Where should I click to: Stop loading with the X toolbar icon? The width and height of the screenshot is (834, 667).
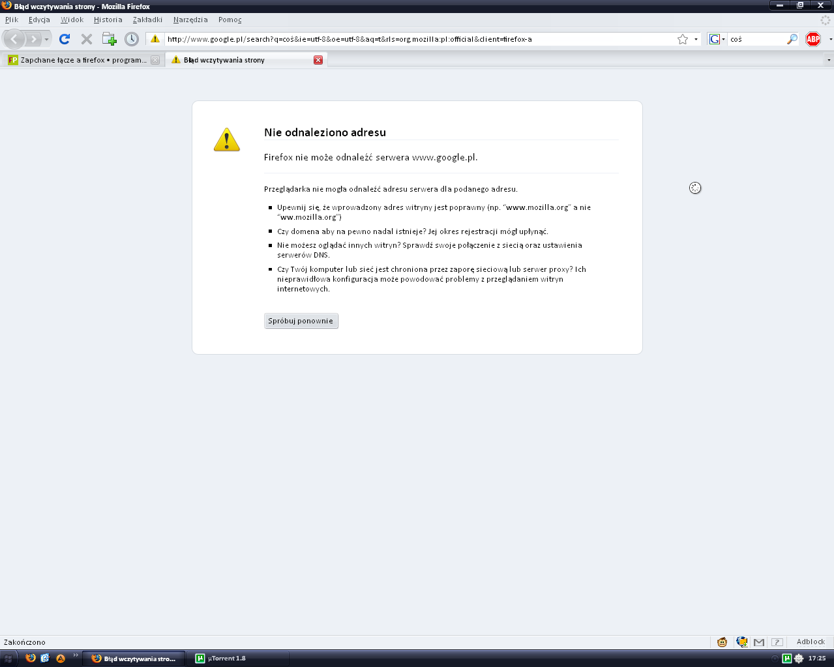pyautogui.click(x=87, y=39)
